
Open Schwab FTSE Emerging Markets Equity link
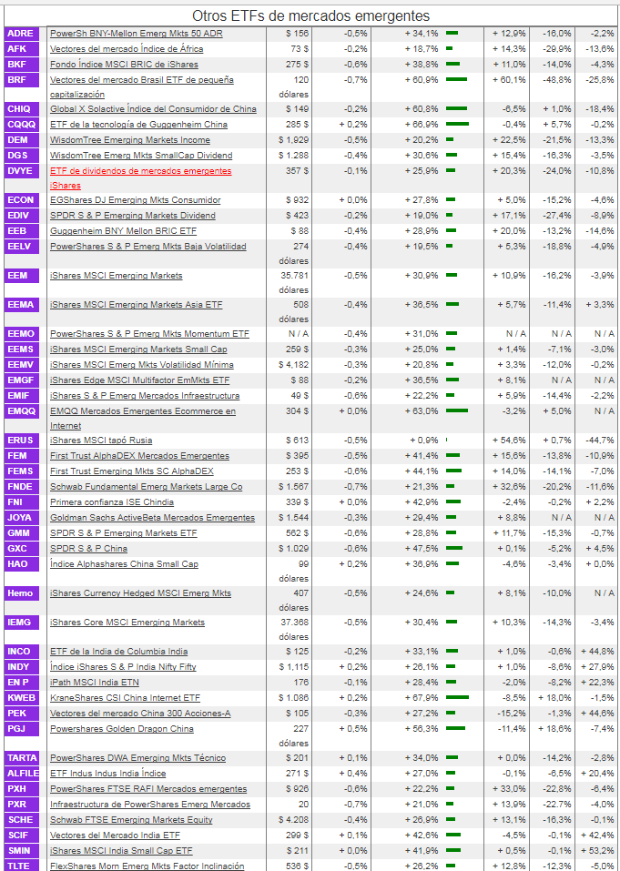[131, 819]
